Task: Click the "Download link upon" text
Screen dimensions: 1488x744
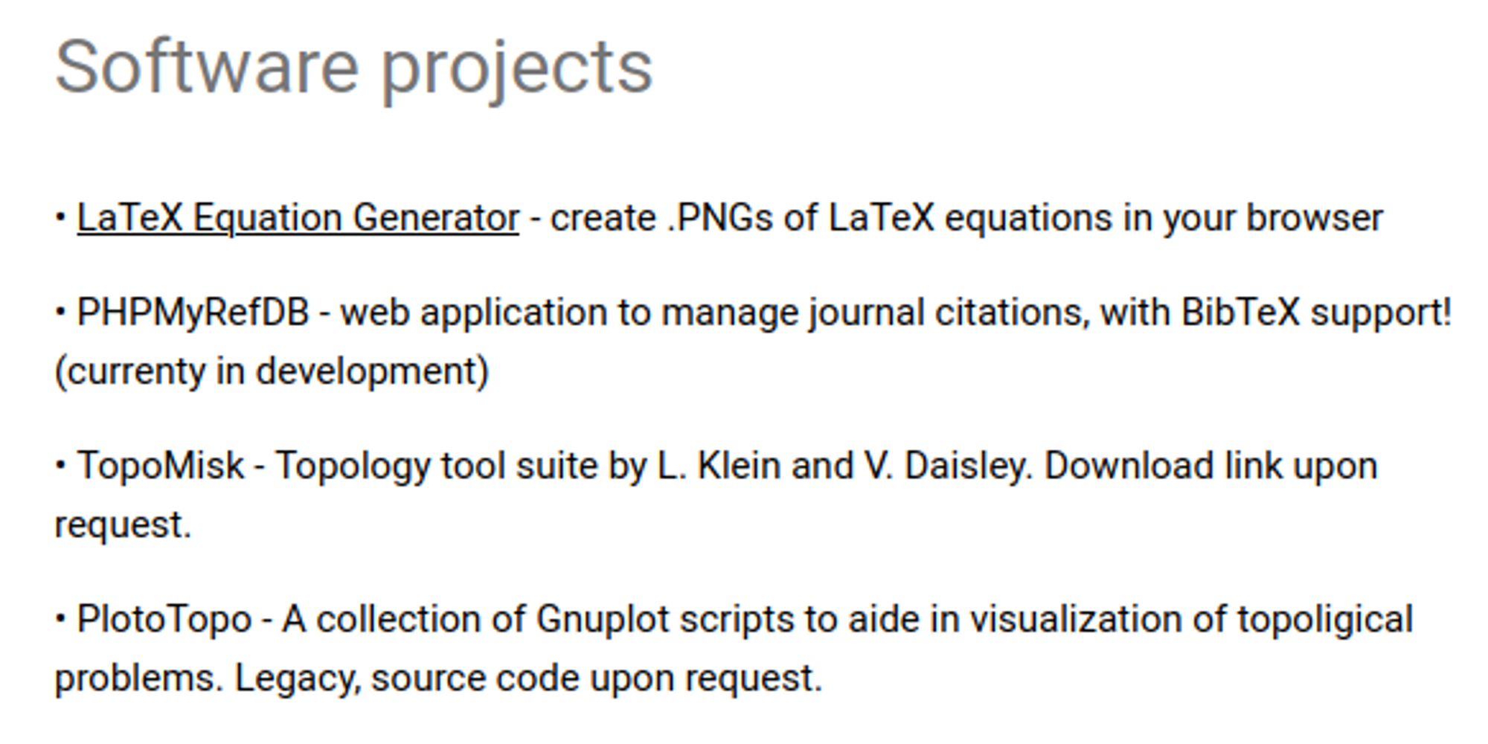Action: coord(1210,466)
